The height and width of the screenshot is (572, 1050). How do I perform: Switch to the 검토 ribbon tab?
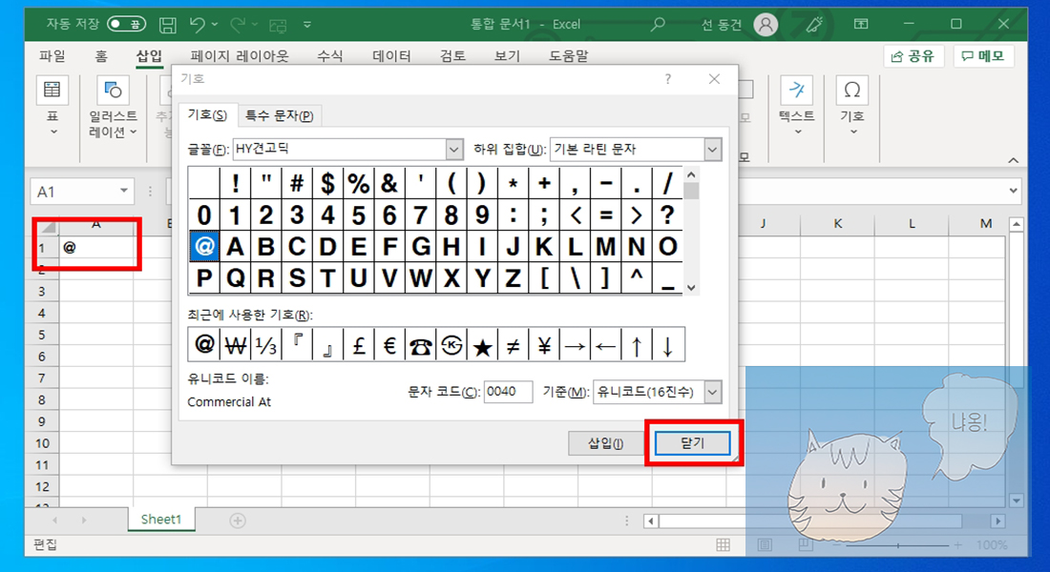452,56
